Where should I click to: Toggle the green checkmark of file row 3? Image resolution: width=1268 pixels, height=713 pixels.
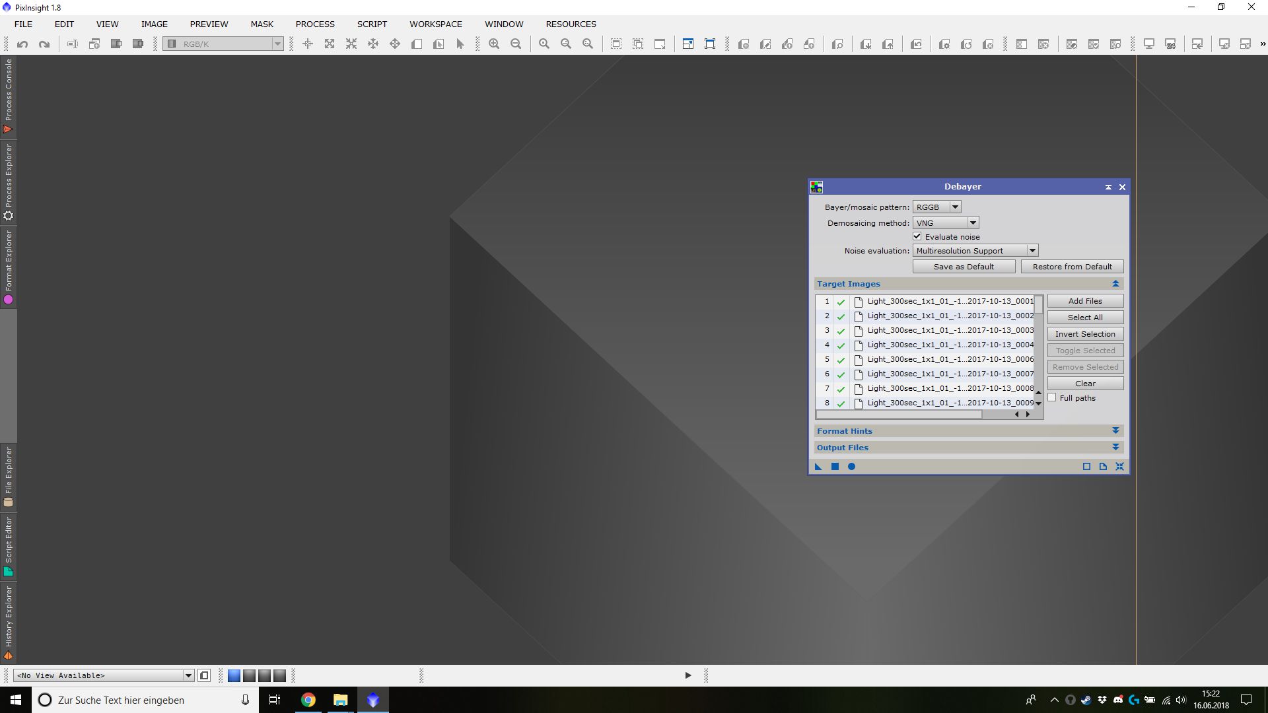(x=841, y=331)
